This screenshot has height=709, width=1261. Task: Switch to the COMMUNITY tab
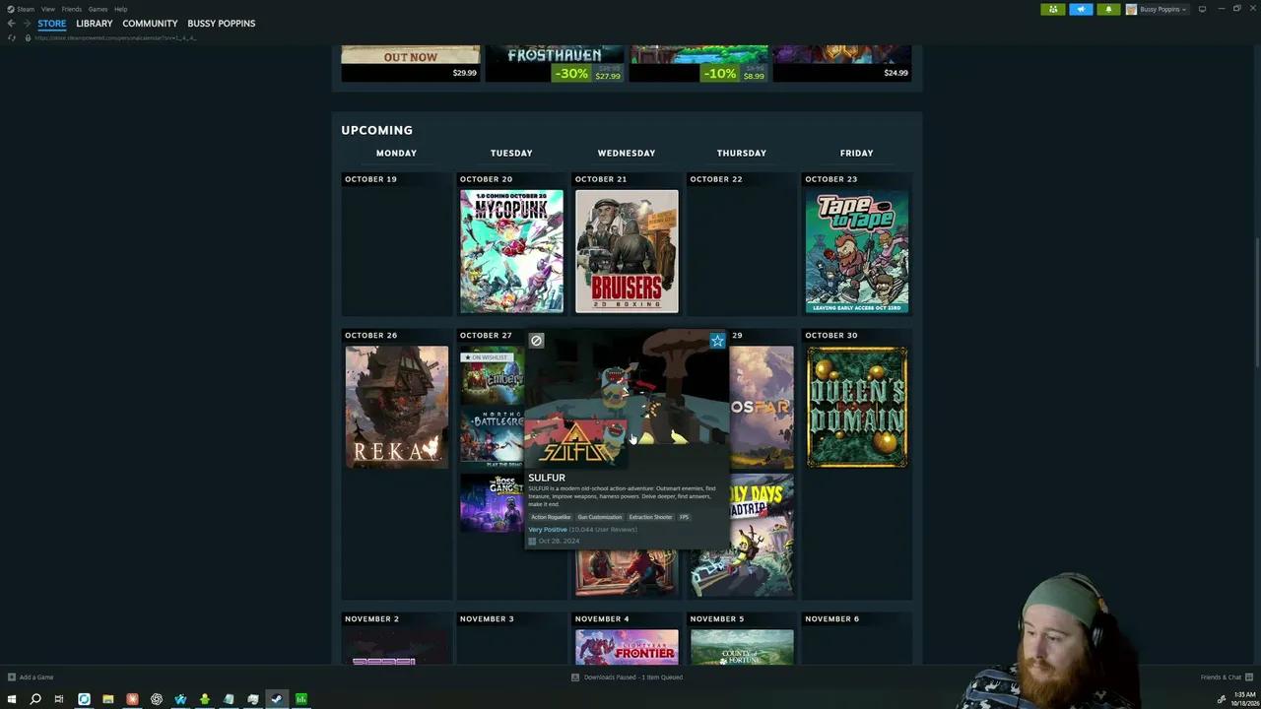coord(150,23)
